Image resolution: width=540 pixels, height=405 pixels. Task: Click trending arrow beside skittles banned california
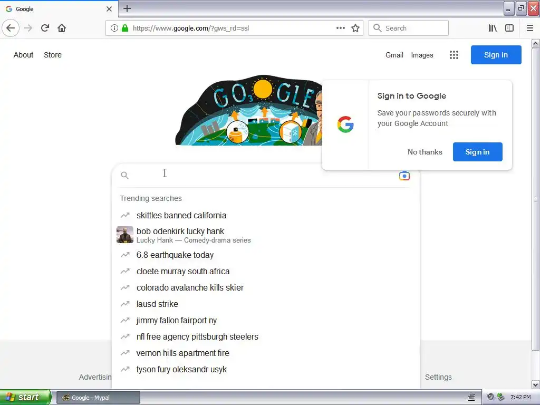click(124, 215)
